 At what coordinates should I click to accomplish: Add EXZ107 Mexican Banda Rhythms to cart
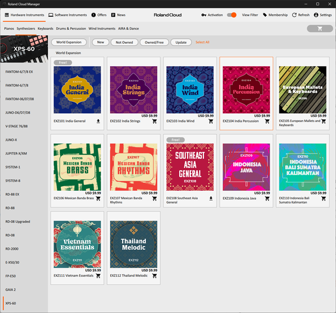coord(155,198)
